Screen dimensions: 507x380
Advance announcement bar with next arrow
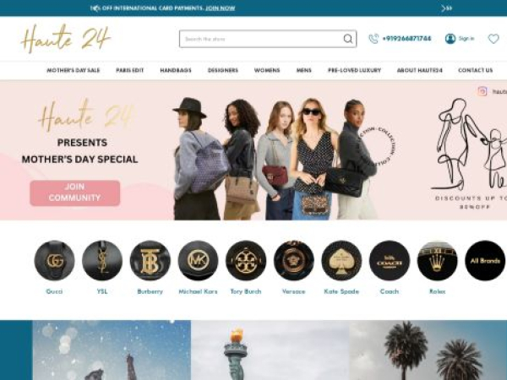pos(446,8)
